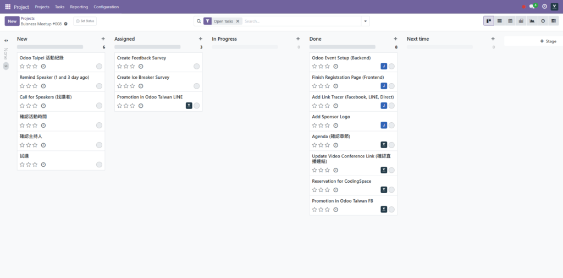This screenshot has height=278, width=563.
Task: Toggle state circle on Odoo Taipei 活動紀錄 task
Action: (x=99, y=67)
